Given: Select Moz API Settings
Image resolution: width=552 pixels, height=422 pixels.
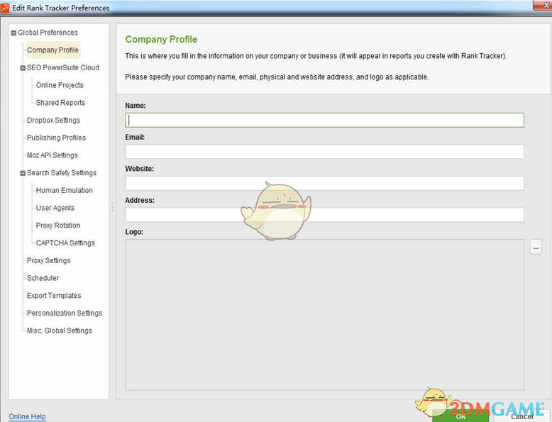Looking at the screenshot, I should 52,155.
